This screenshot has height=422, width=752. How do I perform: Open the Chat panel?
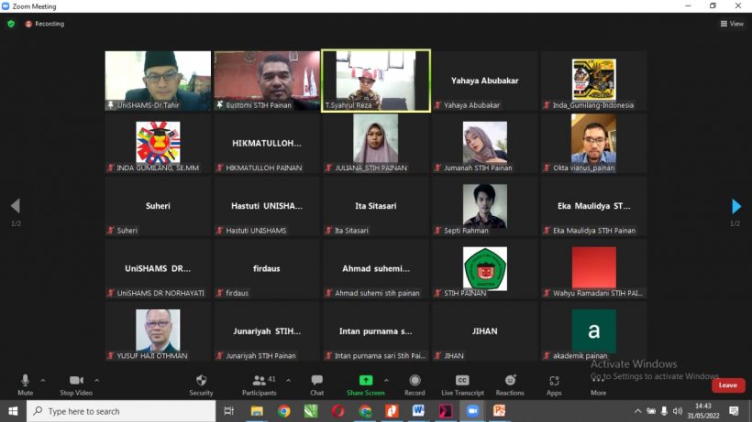click(316, 385)
